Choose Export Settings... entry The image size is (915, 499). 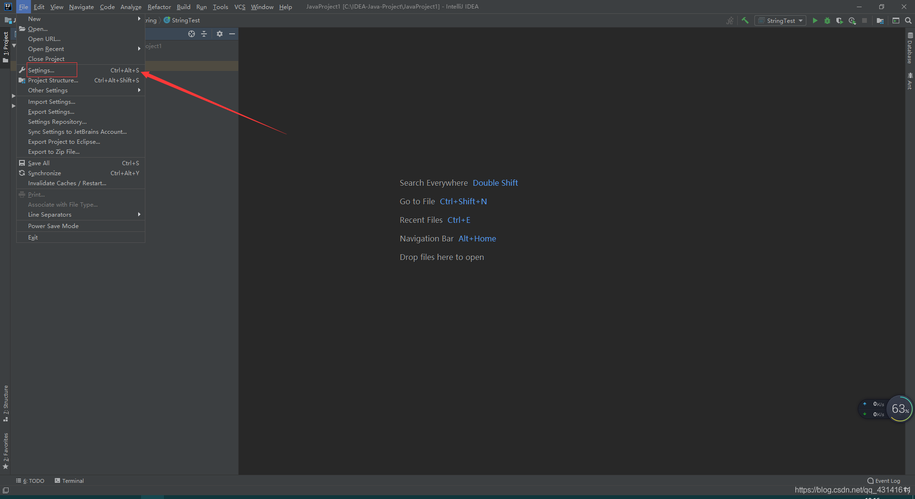[x=81, y=112]
